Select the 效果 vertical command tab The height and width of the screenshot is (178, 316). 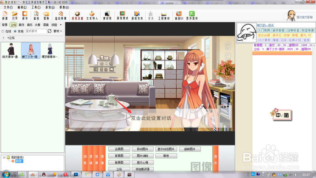click(96, 159)
